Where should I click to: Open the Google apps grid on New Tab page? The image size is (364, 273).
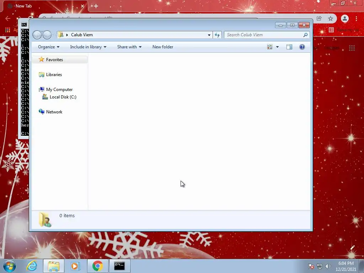coord(352,48)
